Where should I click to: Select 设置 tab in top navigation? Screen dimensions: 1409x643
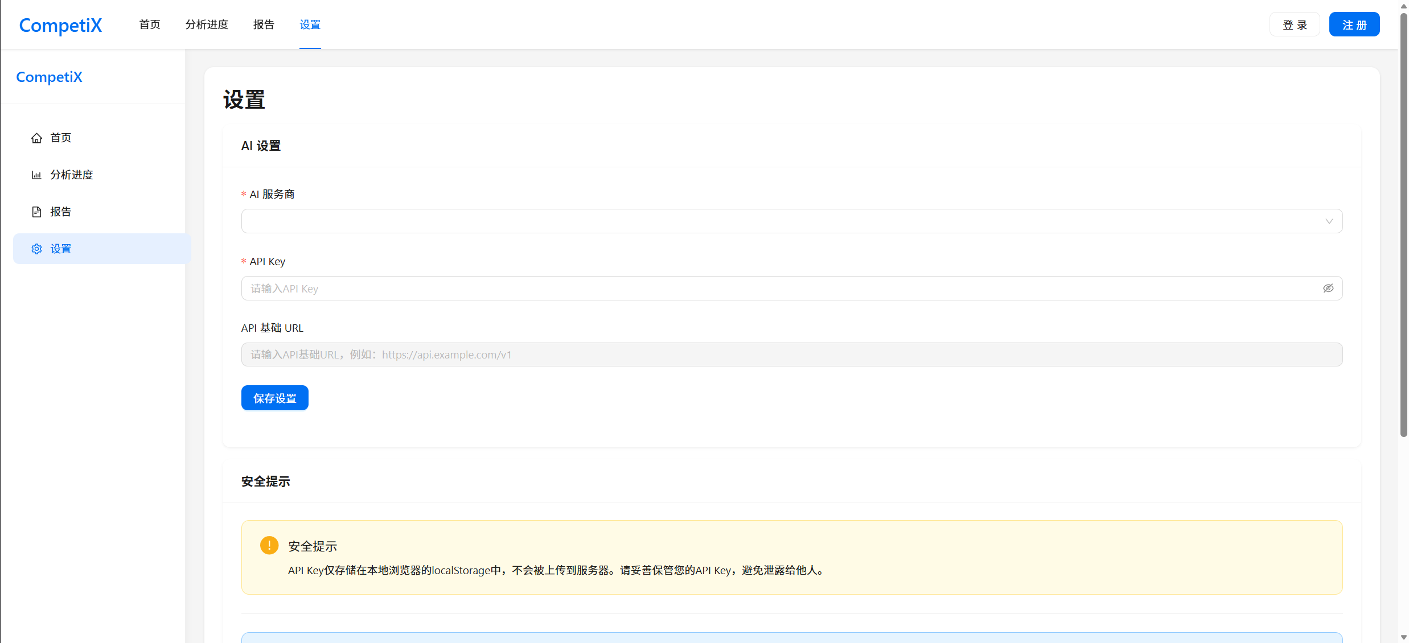(310, 24)
